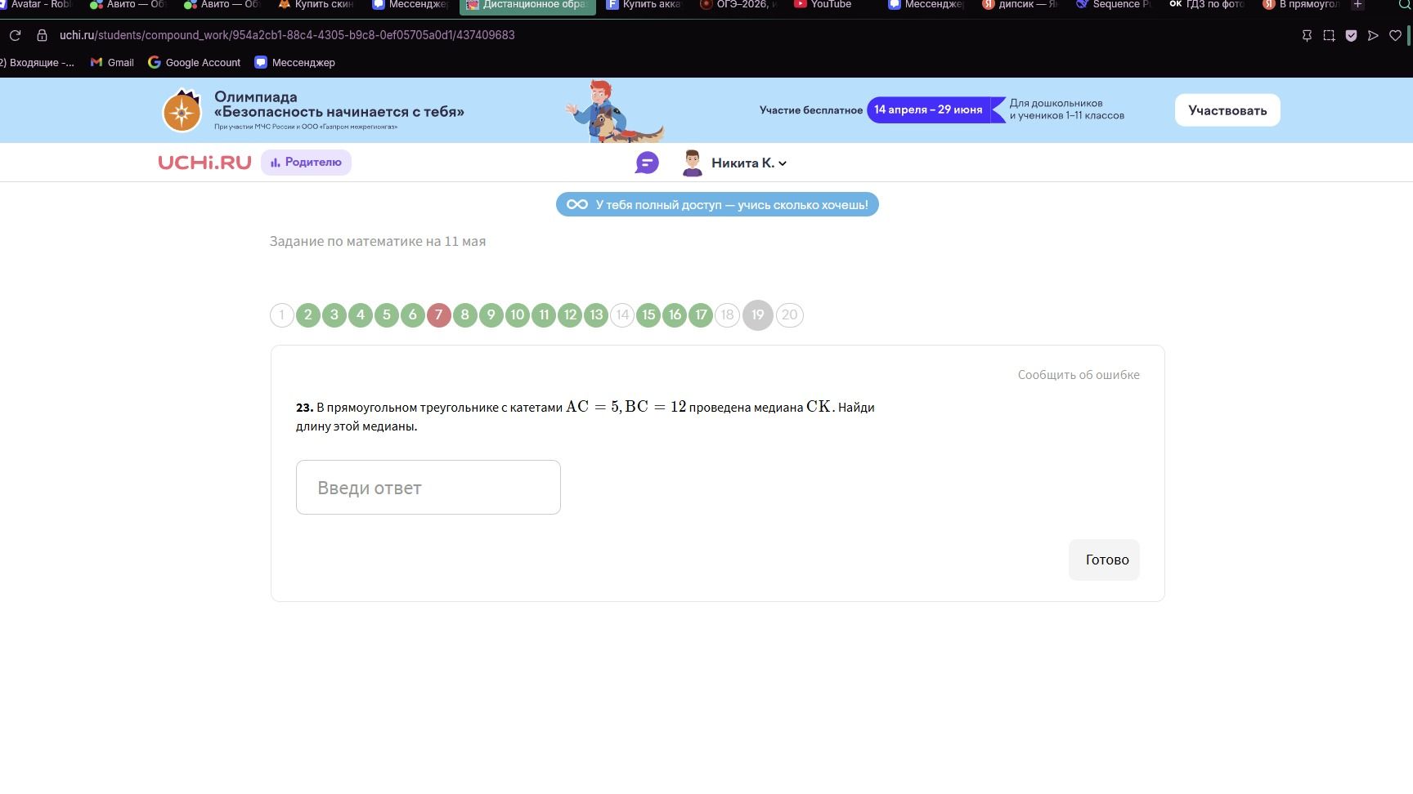
Task: Open the Родителю parent section button
Action: point(306,163)
